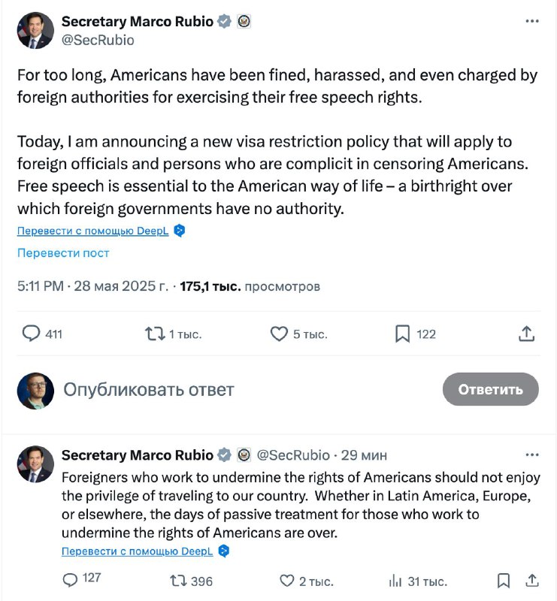Click the Перевести пост link
The width and height of the screenshot is (557, 601).
63,253
